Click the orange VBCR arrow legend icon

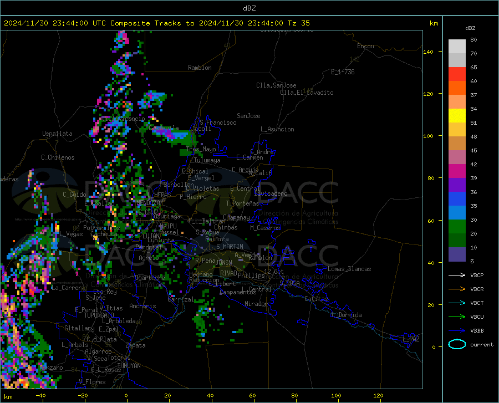pyautogui.click(x=457, y=289)
